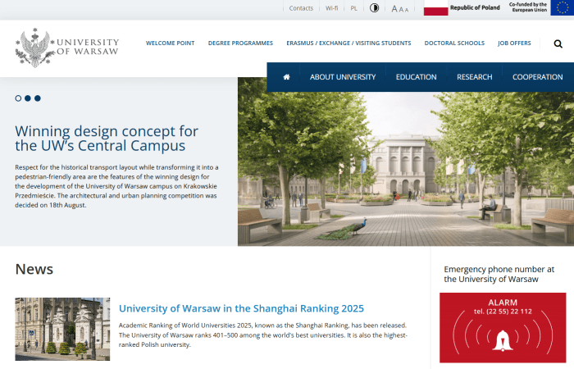
Task: Click the Republic of Poland text
Action: click(x=475, y=7)
